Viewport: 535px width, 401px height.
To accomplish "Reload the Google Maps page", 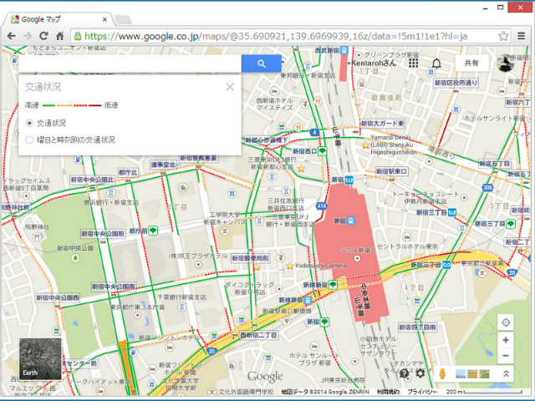I will [x=43, y=36].
